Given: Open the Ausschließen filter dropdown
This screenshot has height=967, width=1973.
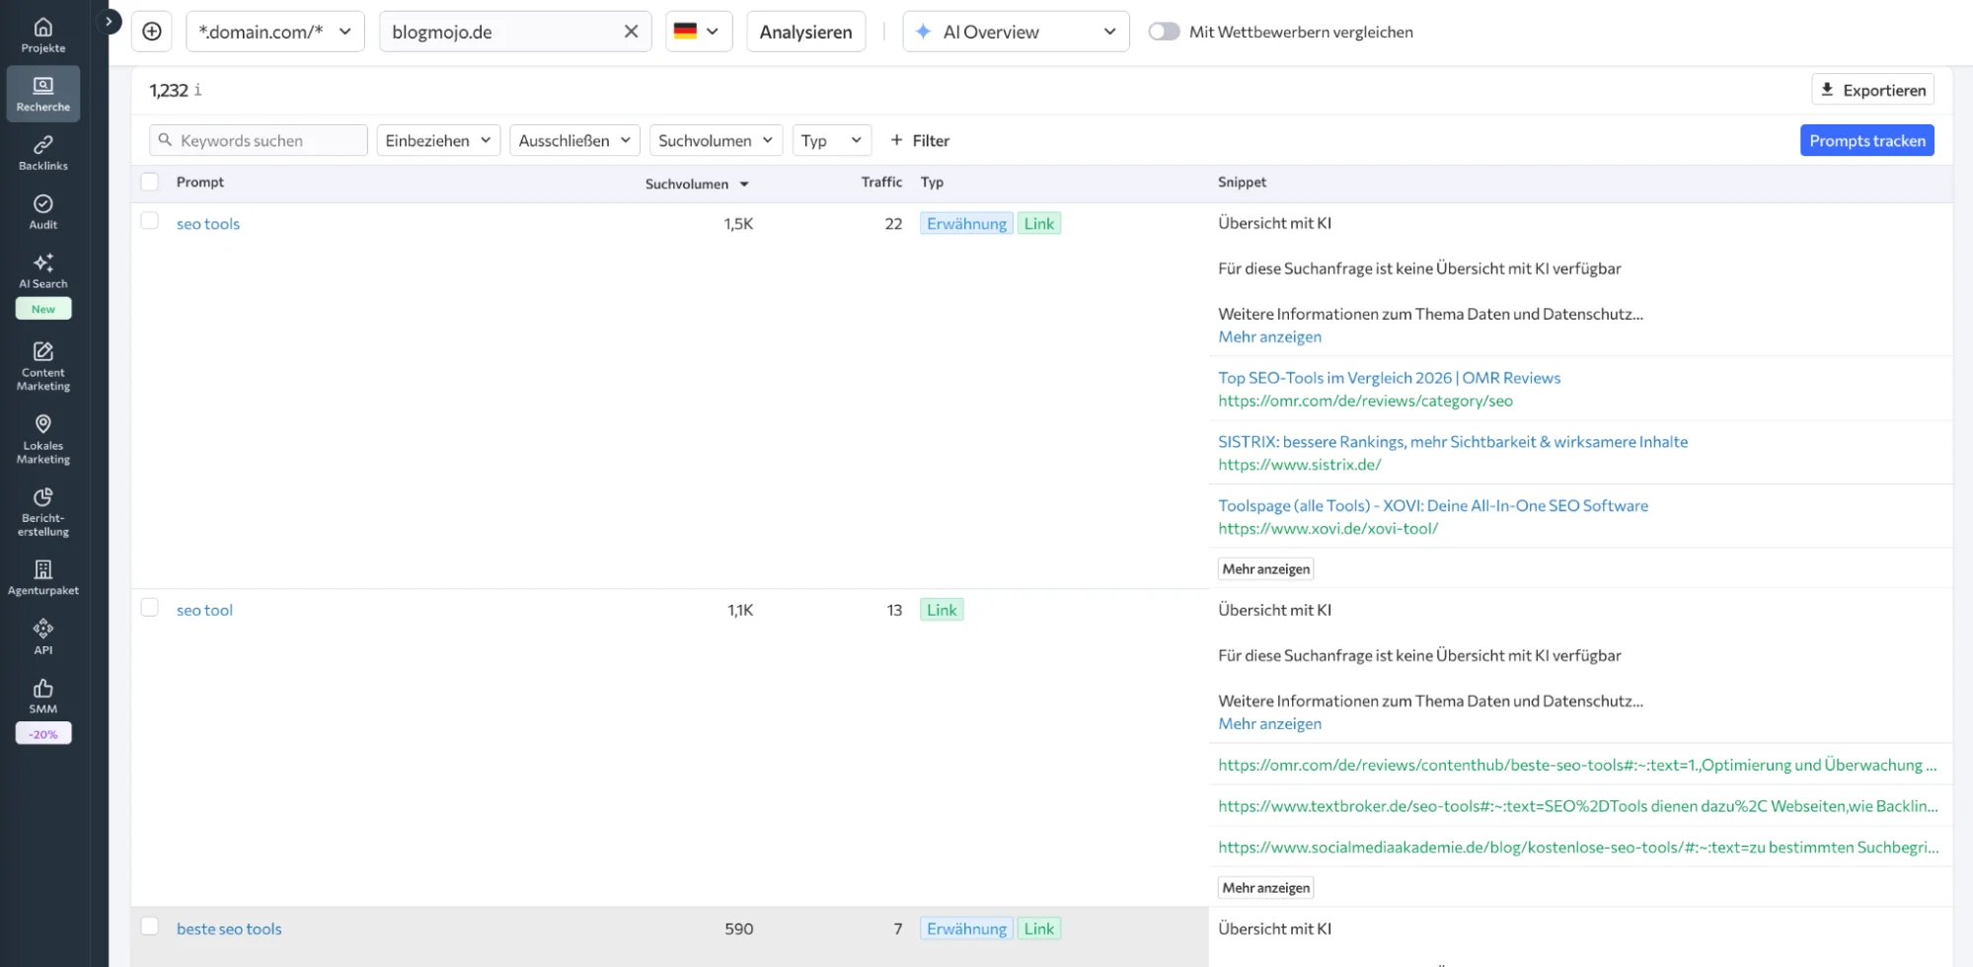Looking at the screenshot, I should [x=574, y=140].
